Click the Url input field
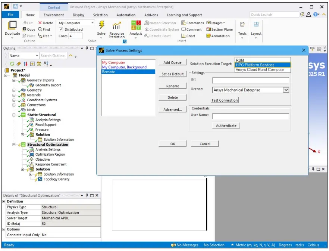 251,80
